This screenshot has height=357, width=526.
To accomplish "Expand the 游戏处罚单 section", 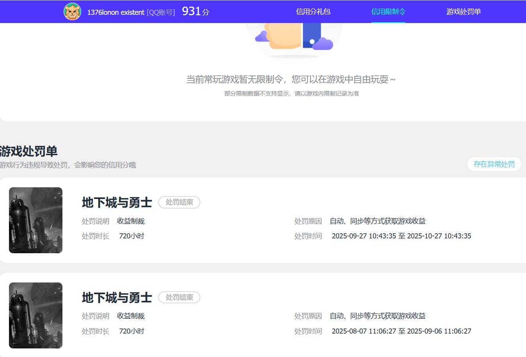I will (28, 152).
